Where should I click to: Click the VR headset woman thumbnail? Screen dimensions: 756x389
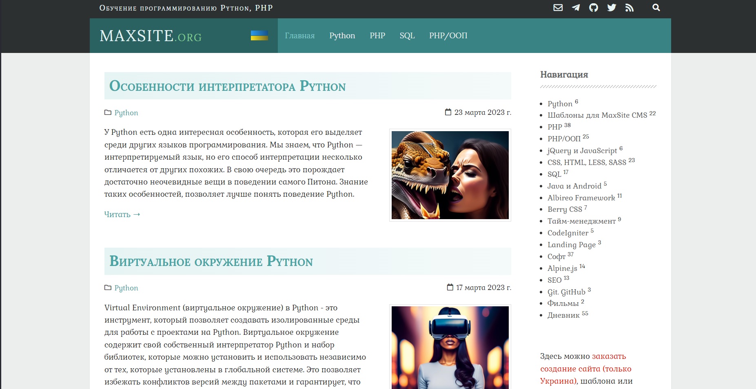point(450,347)
